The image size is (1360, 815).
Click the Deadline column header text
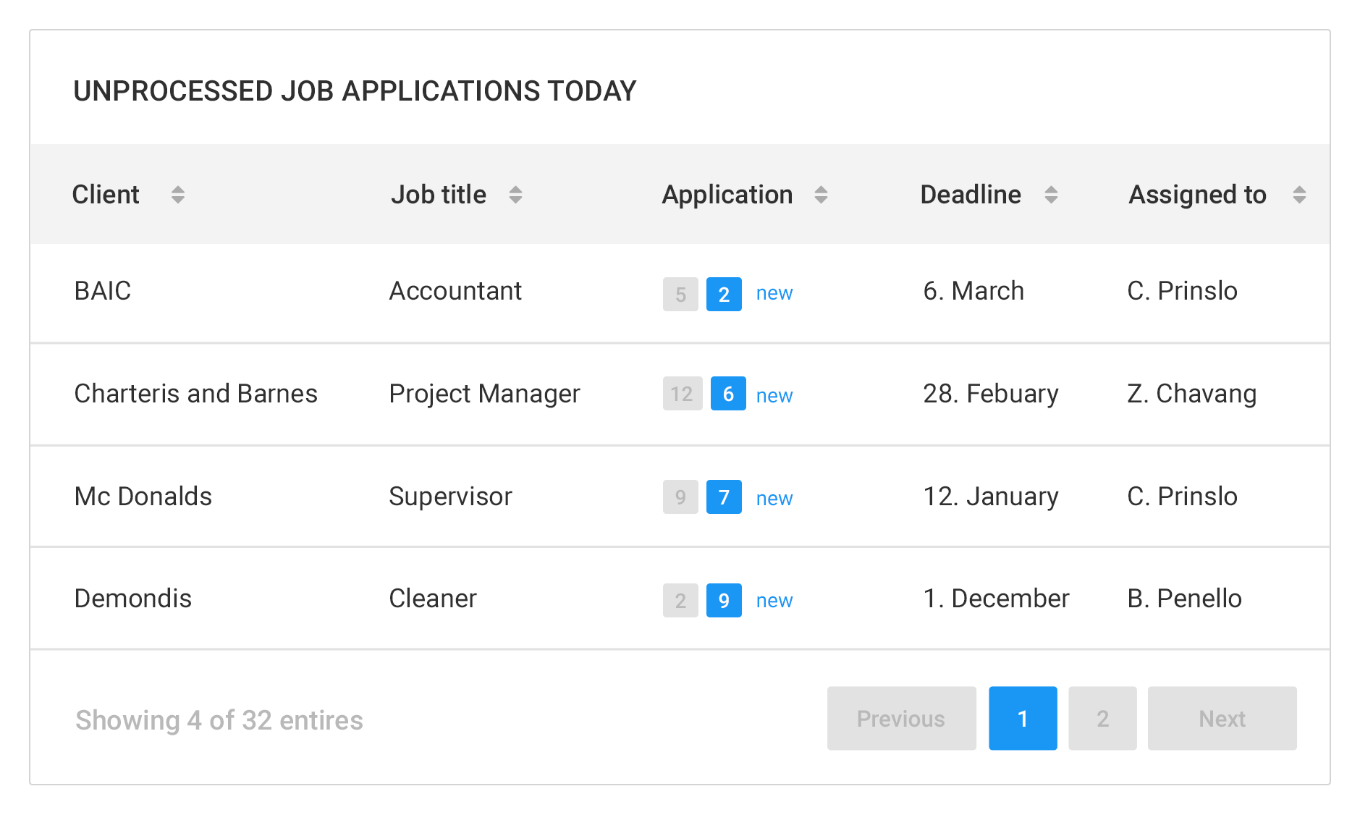[x=971, y=195]
